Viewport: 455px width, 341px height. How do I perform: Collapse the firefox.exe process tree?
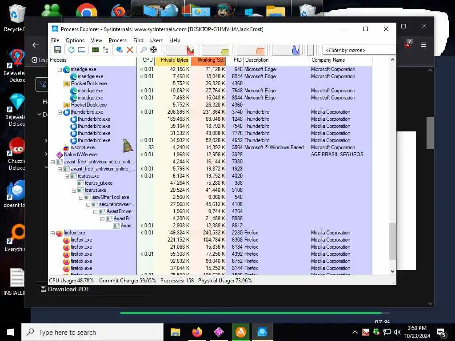(52, 233)
